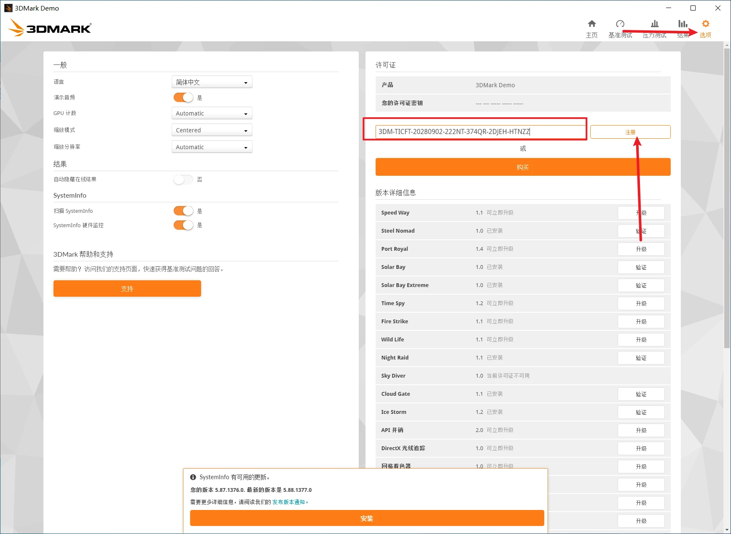Upgrade the Fire Strike test
Screen dimensions: 731x534
641,322
